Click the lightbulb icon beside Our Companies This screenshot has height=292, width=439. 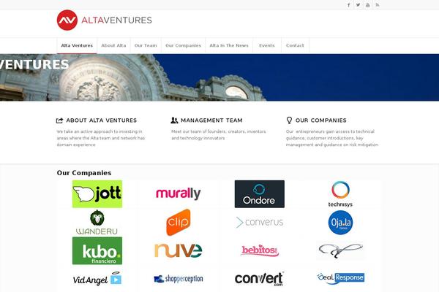click(289, 120)
